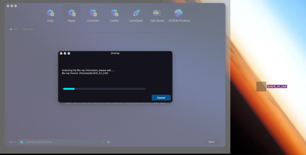Open the Converter module
306x155 pixels.
click(93, 15)
